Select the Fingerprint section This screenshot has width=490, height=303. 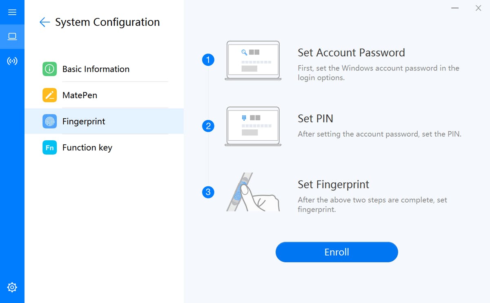coord(83,121)
